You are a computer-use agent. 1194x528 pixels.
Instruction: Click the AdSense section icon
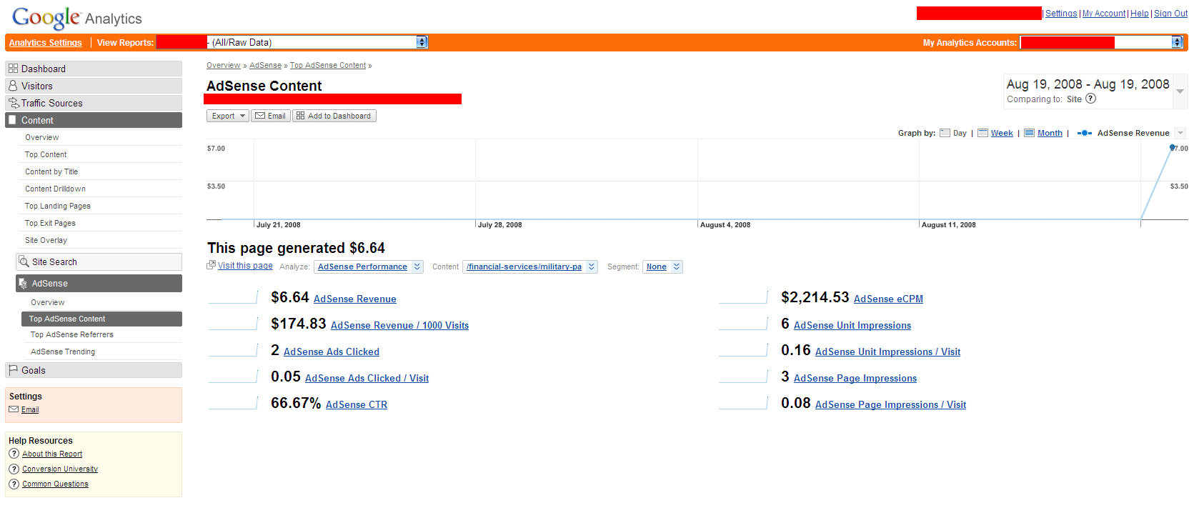(x=23, y=284)
